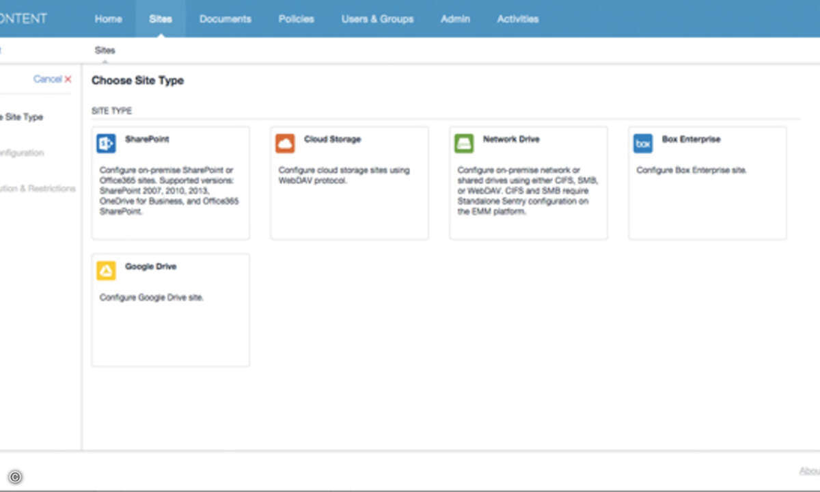Open the Policies tab
The height and width of the screenshot is (492, 820).
[297, 19]
